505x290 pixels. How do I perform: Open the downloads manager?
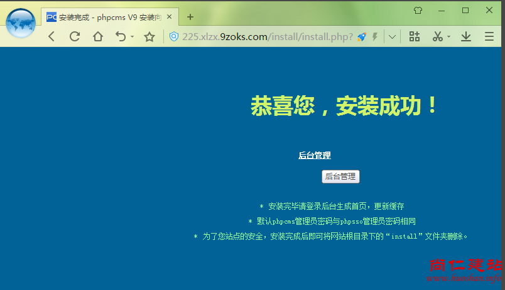tap(466, 37)
